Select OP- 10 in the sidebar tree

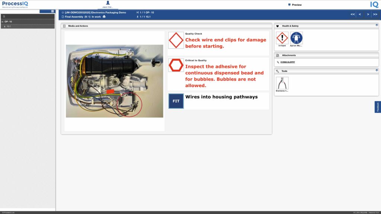[28, 22]
